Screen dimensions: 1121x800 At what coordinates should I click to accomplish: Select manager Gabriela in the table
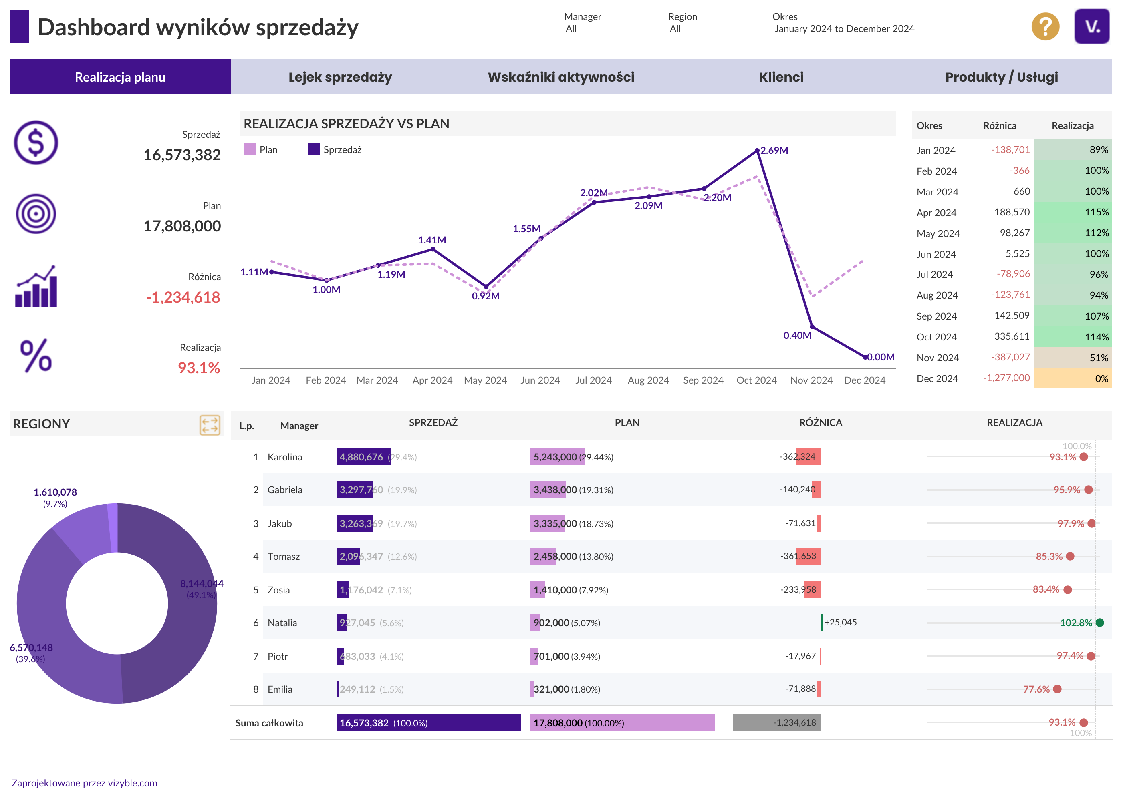(x=284, y=490)
